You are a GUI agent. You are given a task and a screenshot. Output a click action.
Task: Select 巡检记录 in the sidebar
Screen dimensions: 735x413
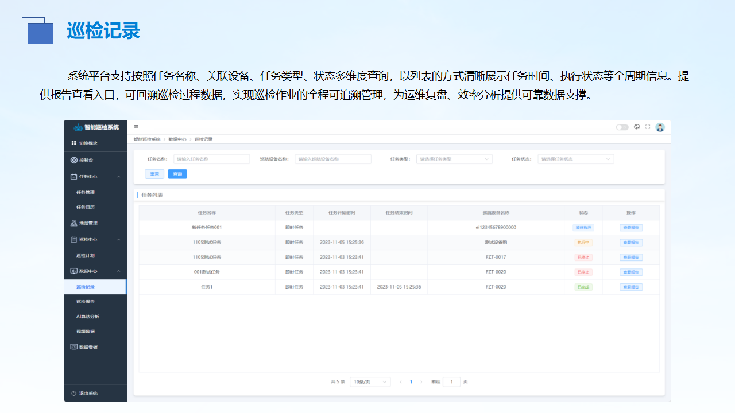(95, 287)
